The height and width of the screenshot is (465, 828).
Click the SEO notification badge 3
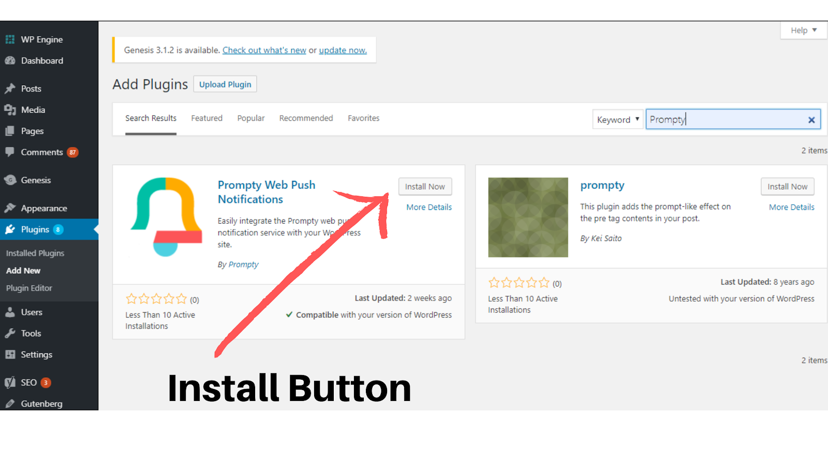point(46,383)
